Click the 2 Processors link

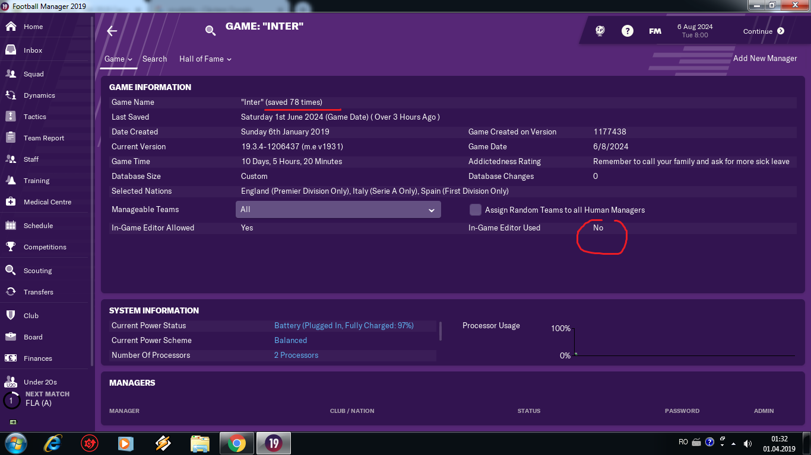tap(296, 355)
